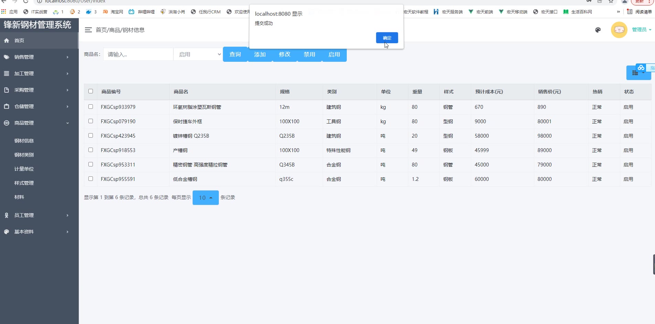Click the employee management person icon
655x324 pixels.
click(7, 215)
